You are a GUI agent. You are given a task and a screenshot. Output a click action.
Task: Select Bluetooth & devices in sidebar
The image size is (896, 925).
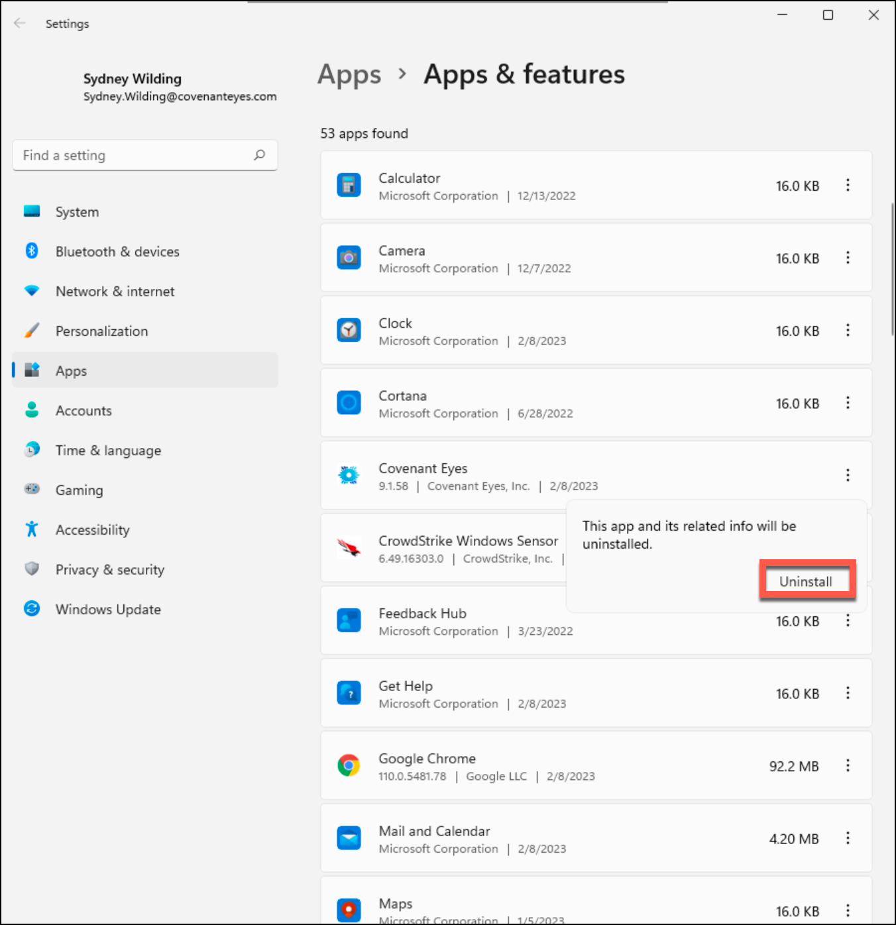117,251
